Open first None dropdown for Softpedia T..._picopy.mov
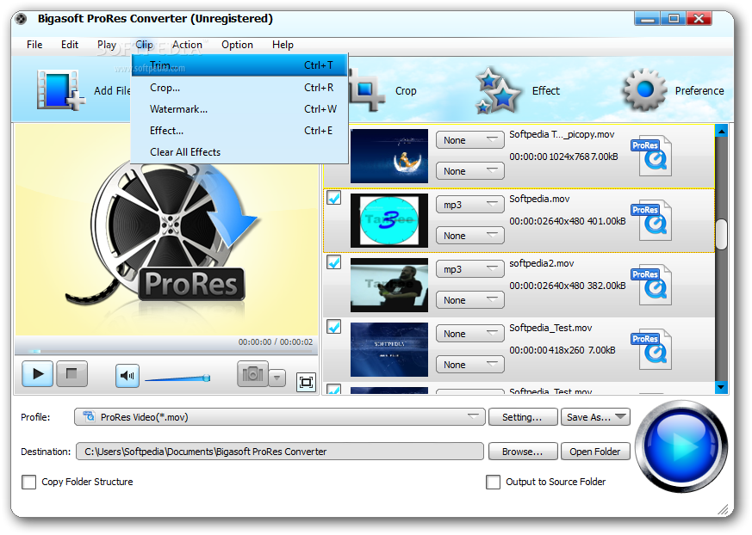This screenshot has height=535, width=752. coord(470,140)
